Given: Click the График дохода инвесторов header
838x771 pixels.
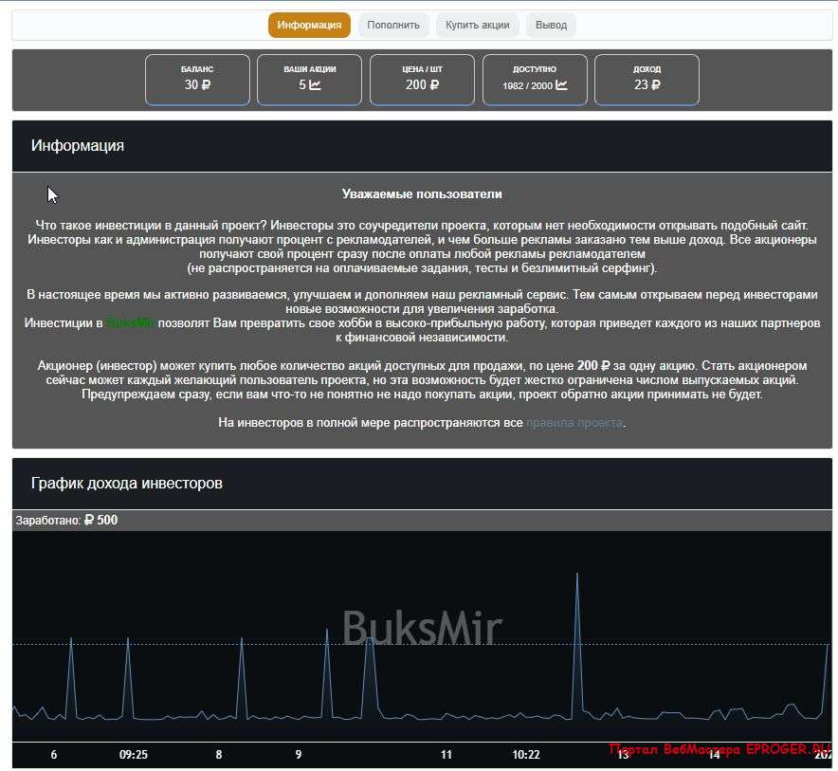Looking at the screenshot, I should point(124,483).
